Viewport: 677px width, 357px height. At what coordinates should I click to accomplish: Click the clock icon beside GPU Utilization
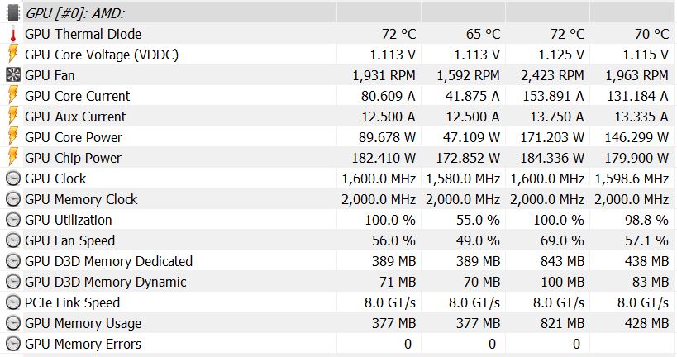click(13, 220)
